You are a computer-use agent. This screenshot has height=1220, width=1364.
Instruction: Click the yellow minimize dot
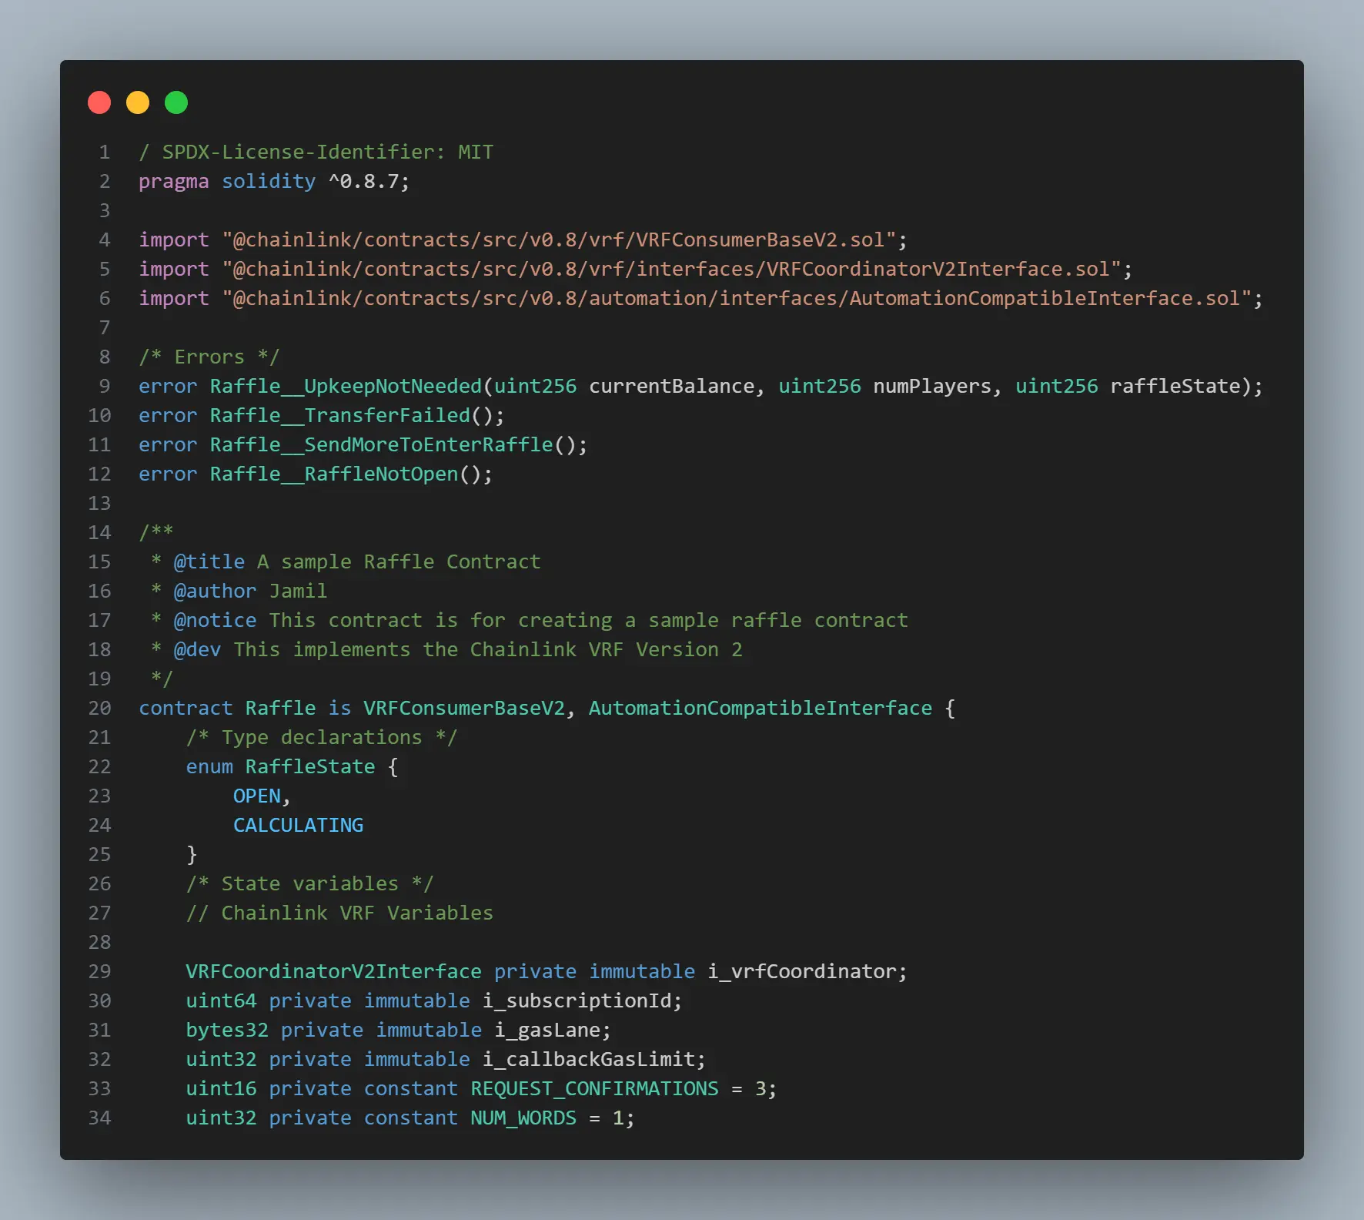(138, 102)
